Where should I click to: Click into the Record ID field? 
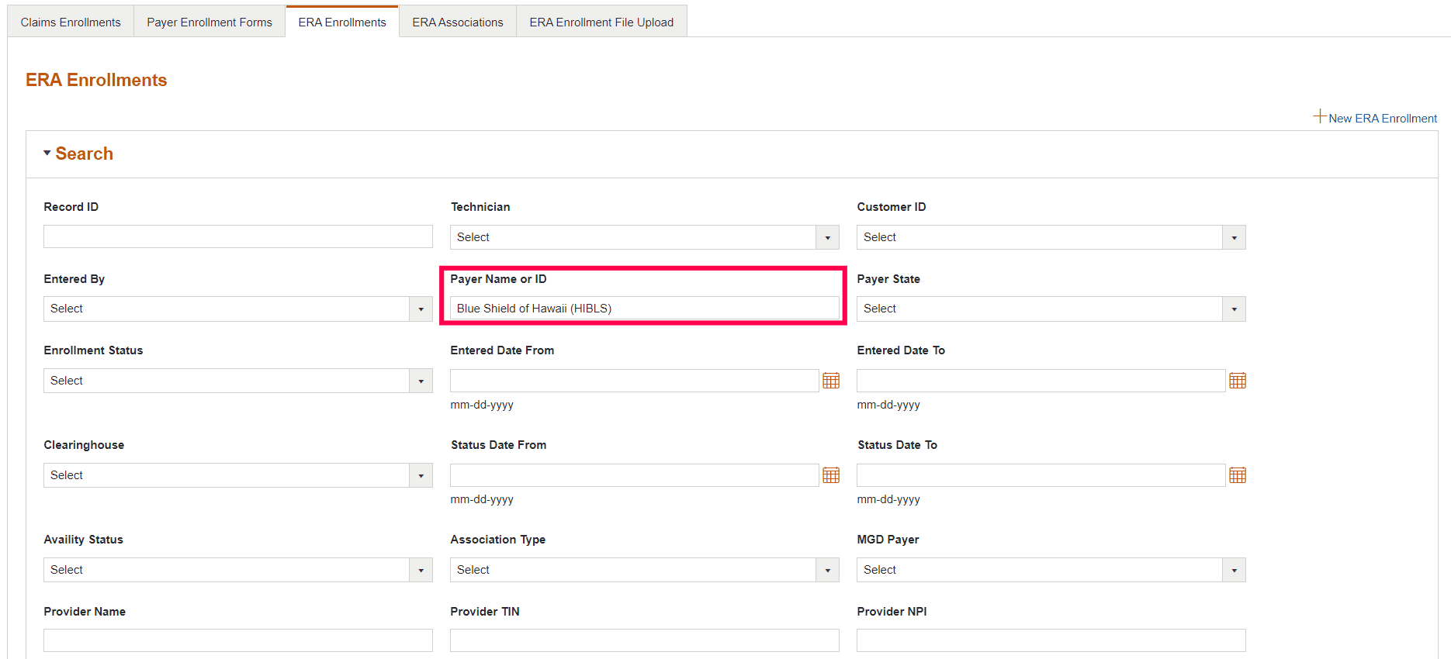point(237,236)
